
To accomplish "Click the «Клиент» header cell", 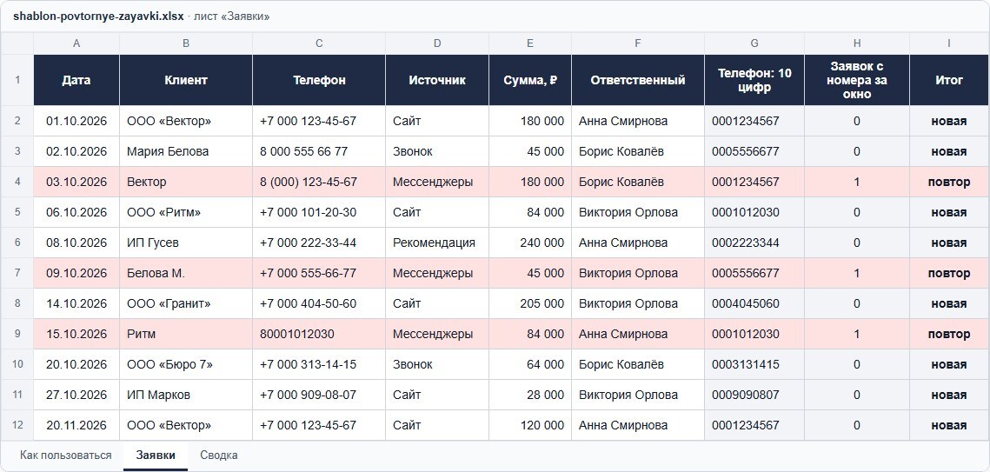I will [x=186, y=80].
